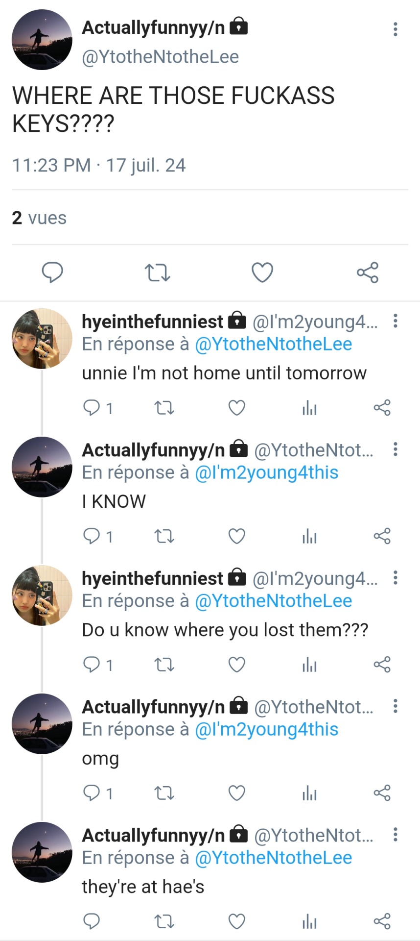Open the @I'm2young4this mention link under "I KNOW"

pyautogui.click(x=266, y=472)
